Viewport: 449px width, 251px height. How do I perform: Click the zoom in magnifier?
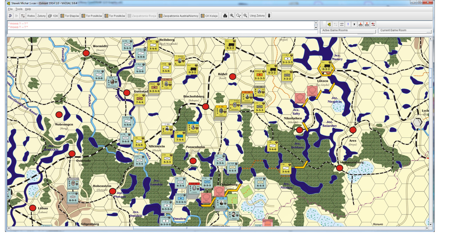[232, 16]
